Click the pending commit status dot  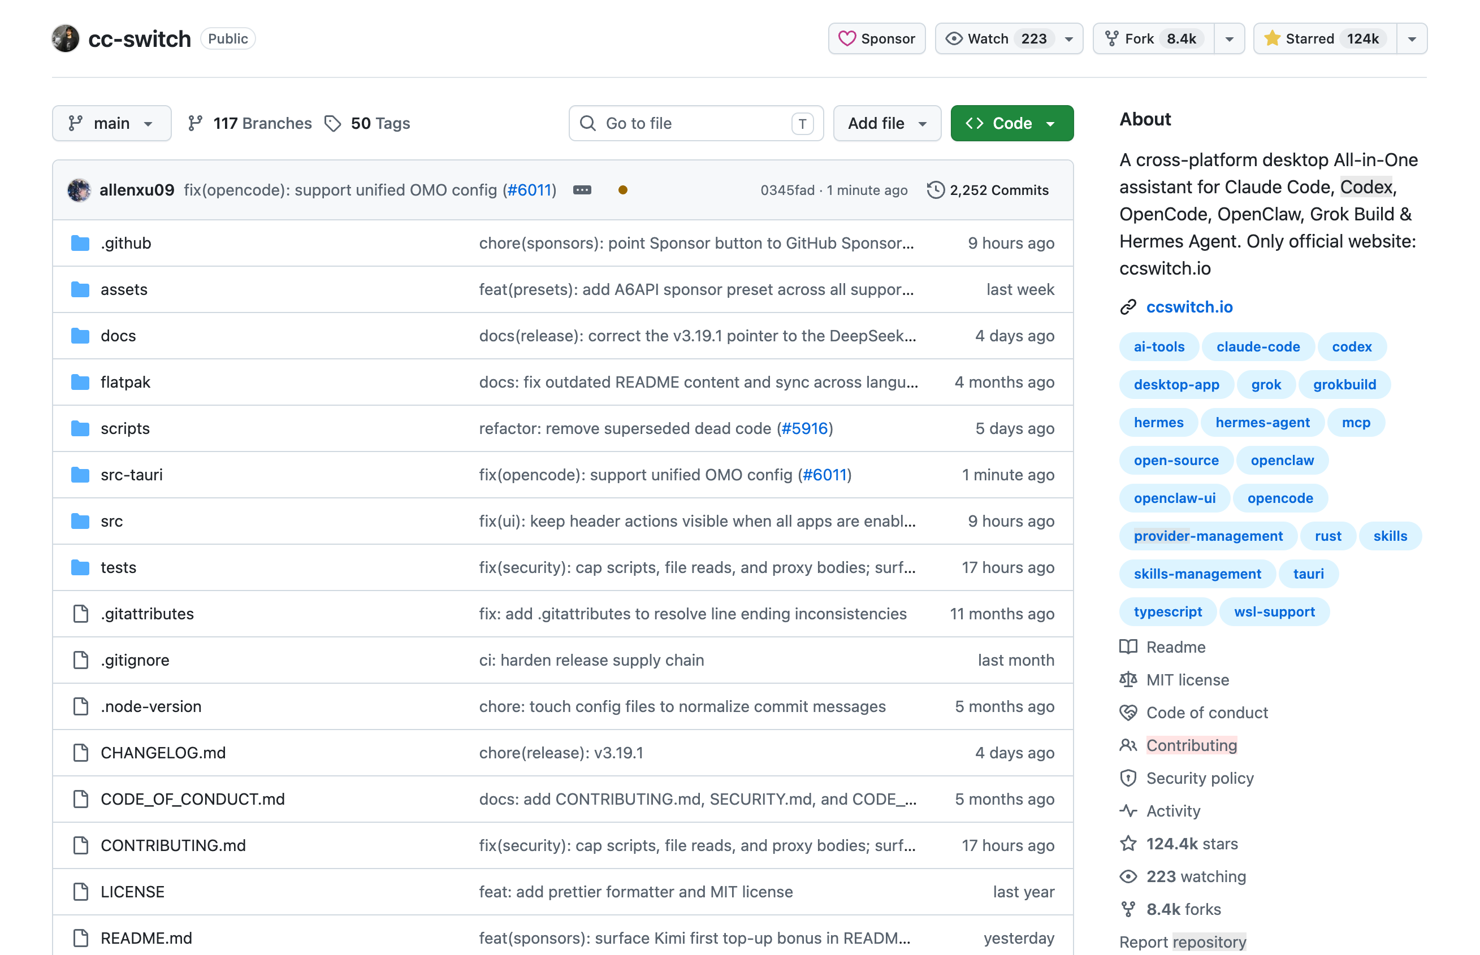(x=623, y=190)
